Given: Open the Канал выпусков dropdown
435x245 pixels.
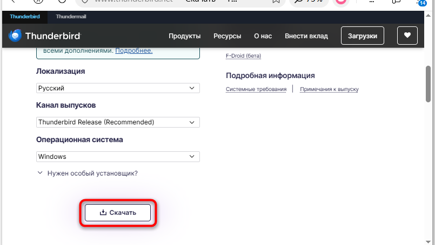Looking at the screenshot, I should 118,122.
